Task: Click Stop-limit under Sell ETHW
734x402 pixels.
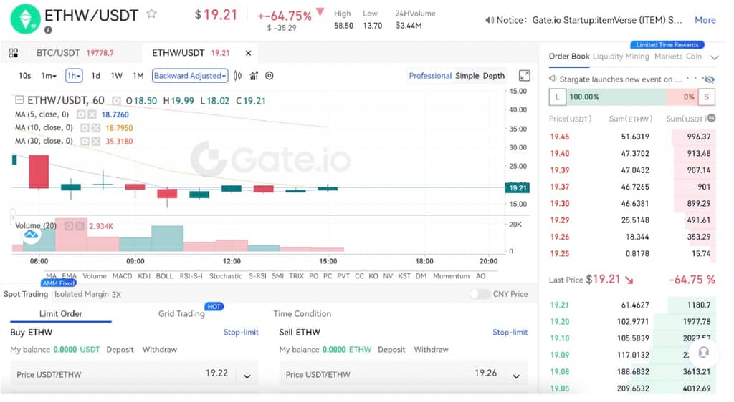Action: pos(510,333)
